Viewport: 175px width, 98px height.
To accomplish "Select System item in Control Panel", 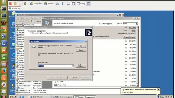I will pyautogui.click(x=20, y=88).
